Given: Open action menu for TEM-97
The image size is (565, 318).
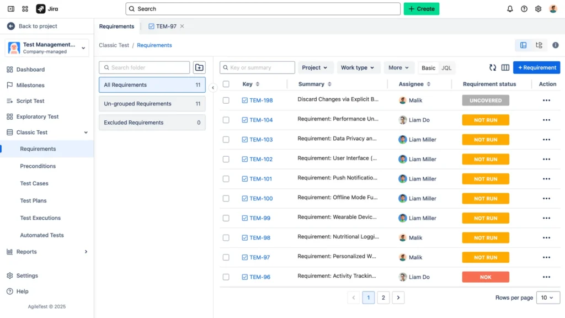Looking at the screenshot, I should click(x=546, y=257).
